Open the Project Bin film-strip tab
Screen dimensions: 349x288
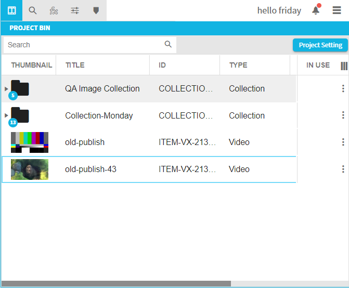pyautogui.click(x=11, y=10)
